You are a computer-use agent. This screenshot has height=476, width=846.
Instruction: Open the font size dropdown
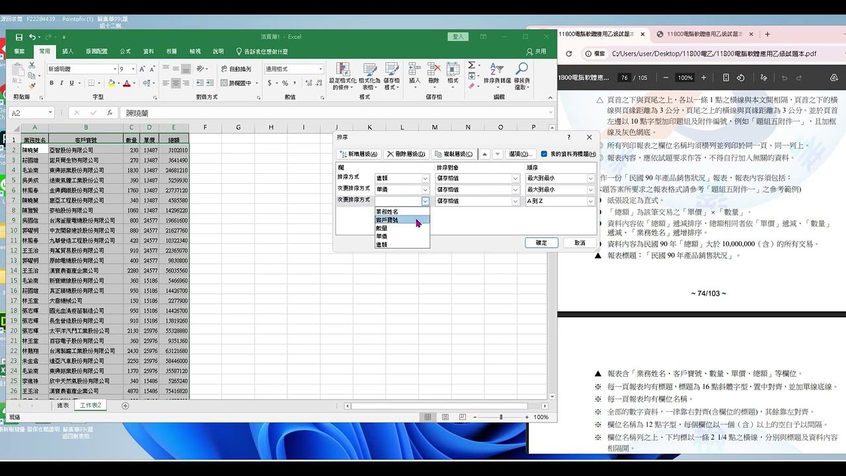pos(133,69)
